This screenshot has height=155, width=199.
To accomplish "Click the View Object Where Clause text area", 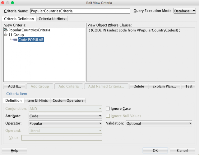I will click(141, 54).
